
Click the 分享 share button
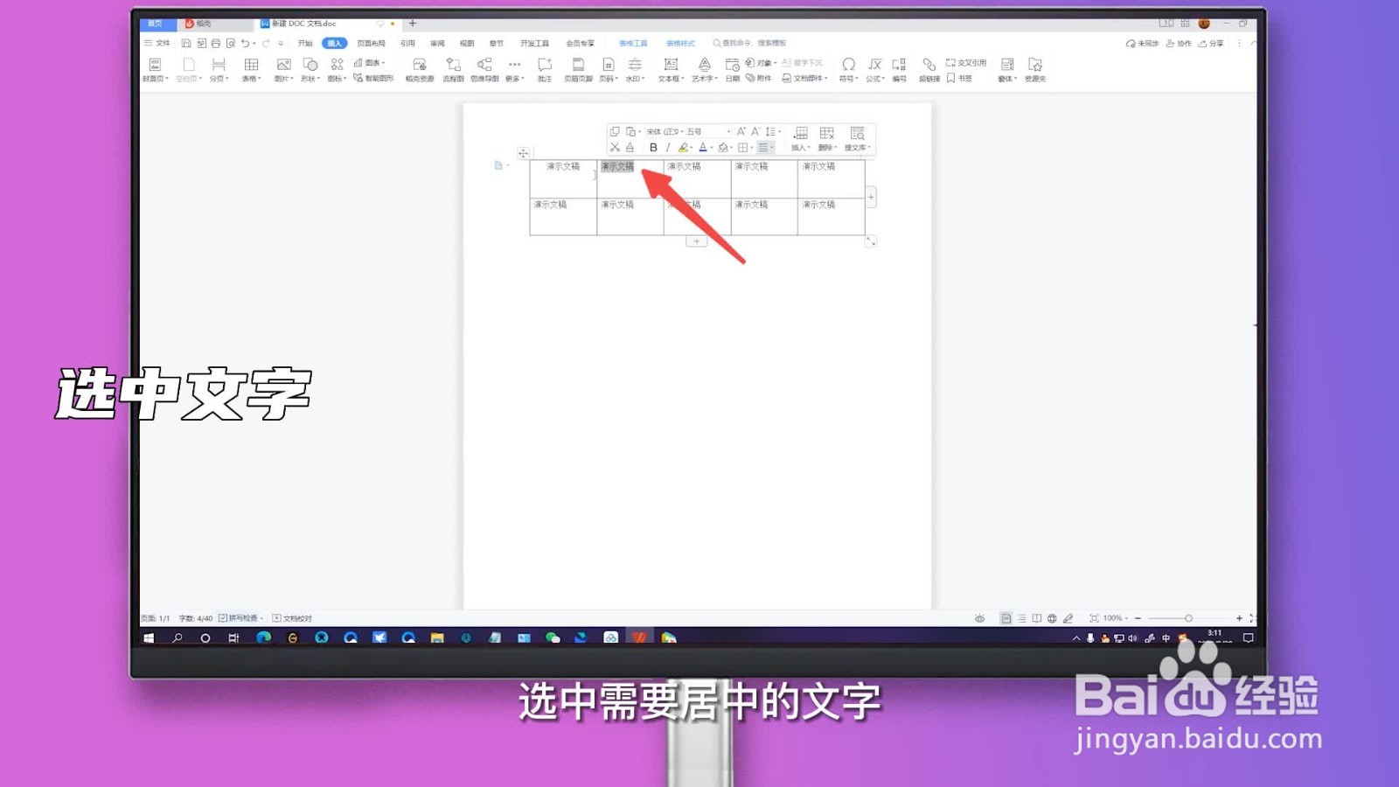pyautogui.click(x=1214, y=42)
